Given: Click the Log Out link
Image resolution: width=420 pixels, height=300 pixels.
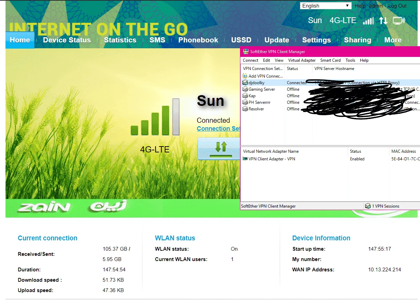Looking at the screenshot, I should [x=398, y=6].
